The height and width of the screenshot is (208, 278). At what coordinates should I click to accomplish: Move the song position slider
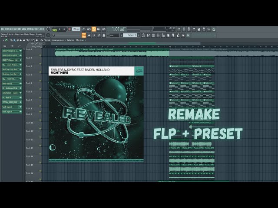pos(66,36)
